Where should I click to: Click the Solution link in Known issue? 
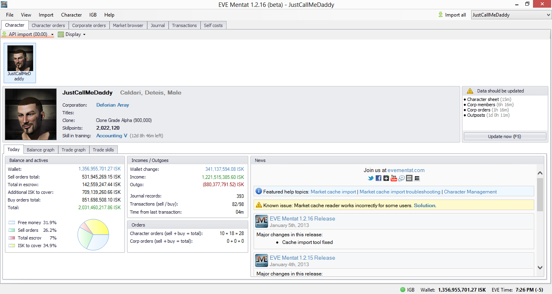[x=424, y=206]
